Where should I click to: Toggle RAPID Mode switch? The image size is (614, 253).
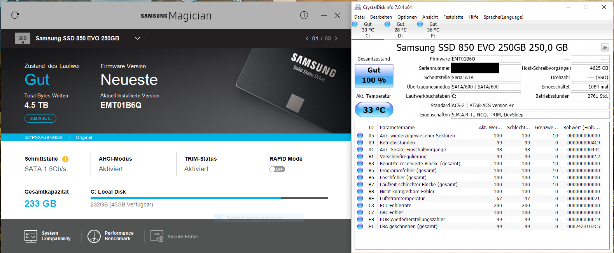click(x=277, y=169)
